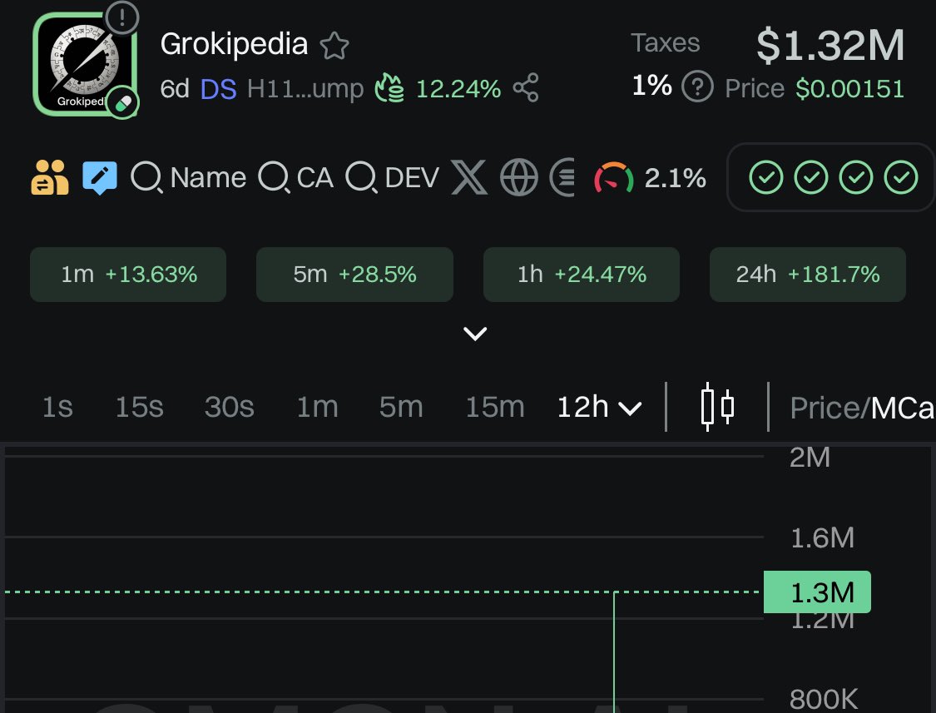Screen dimensions: 936x713
Task: Open the Grokipedia token logo
Action: pos(85,64)
